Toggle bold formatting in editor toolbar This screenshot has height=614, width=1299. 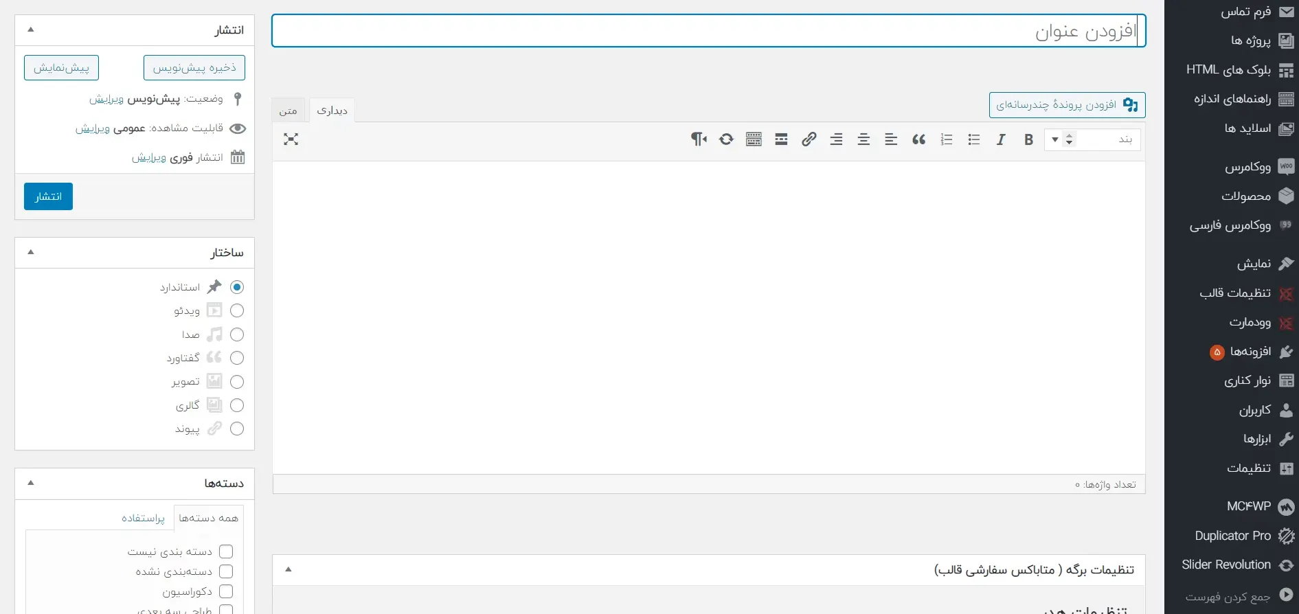click(1028, 139)
